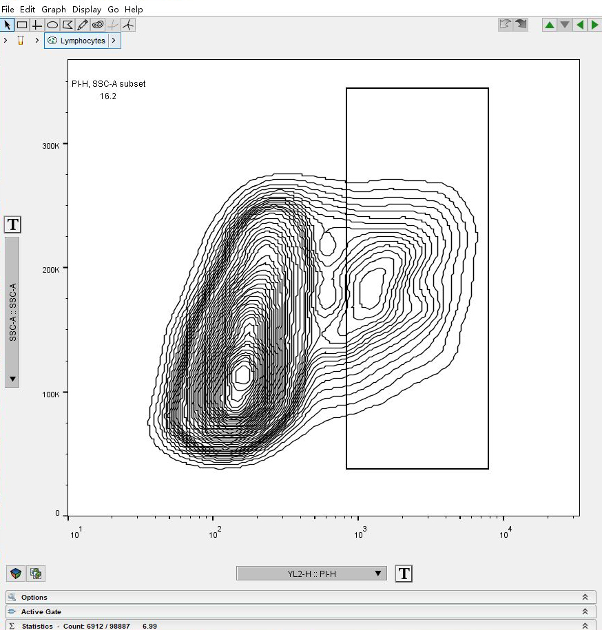Open the Go menu
The image size is (602, 630).
113,9
